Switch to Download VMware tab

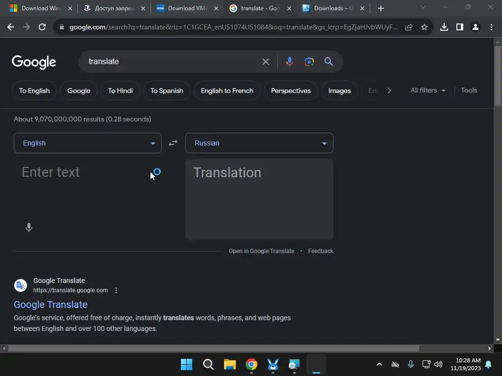187,8
